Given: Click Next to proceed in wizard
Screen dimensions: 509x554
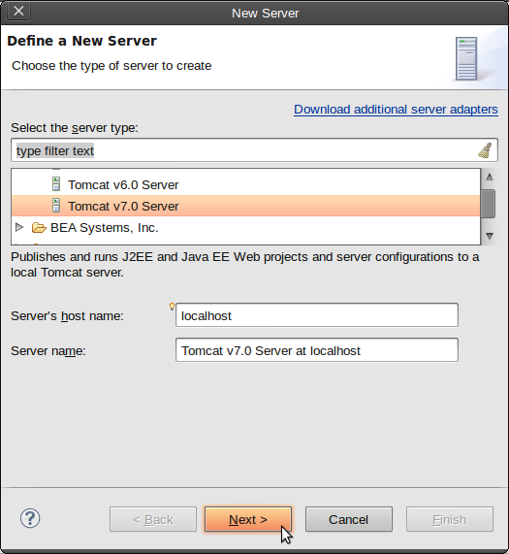Looking at the screenshot, I should pyautogui.click(x=248, y=519).
